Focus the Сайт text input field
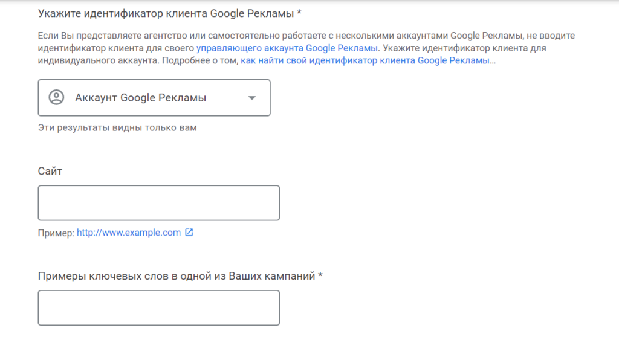Image resolution: width=619 pixels, height=337 pixels. 158,203
